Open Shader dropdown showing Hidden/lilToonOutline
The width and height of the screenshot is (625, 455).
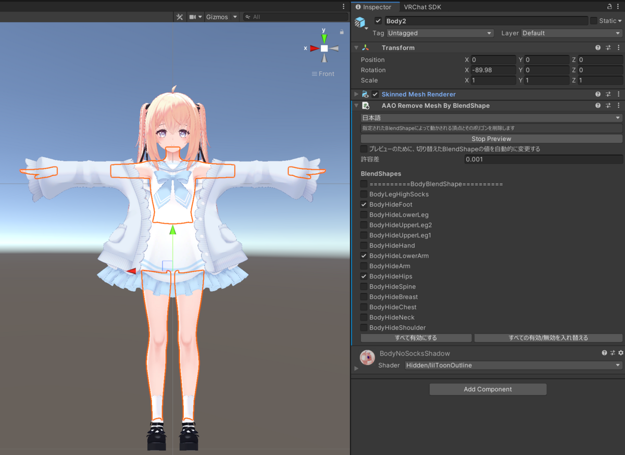click(x=514, y=365)
